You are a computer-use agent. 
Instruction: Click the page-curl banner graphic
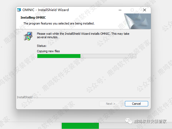click(x=137, y=21)
